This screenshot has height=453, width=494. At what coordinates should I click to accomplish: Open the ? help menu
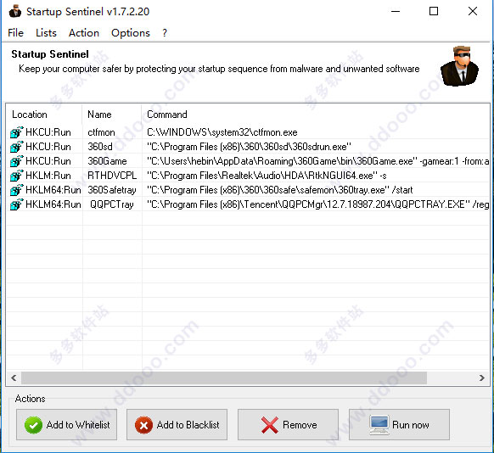[165, 33]
